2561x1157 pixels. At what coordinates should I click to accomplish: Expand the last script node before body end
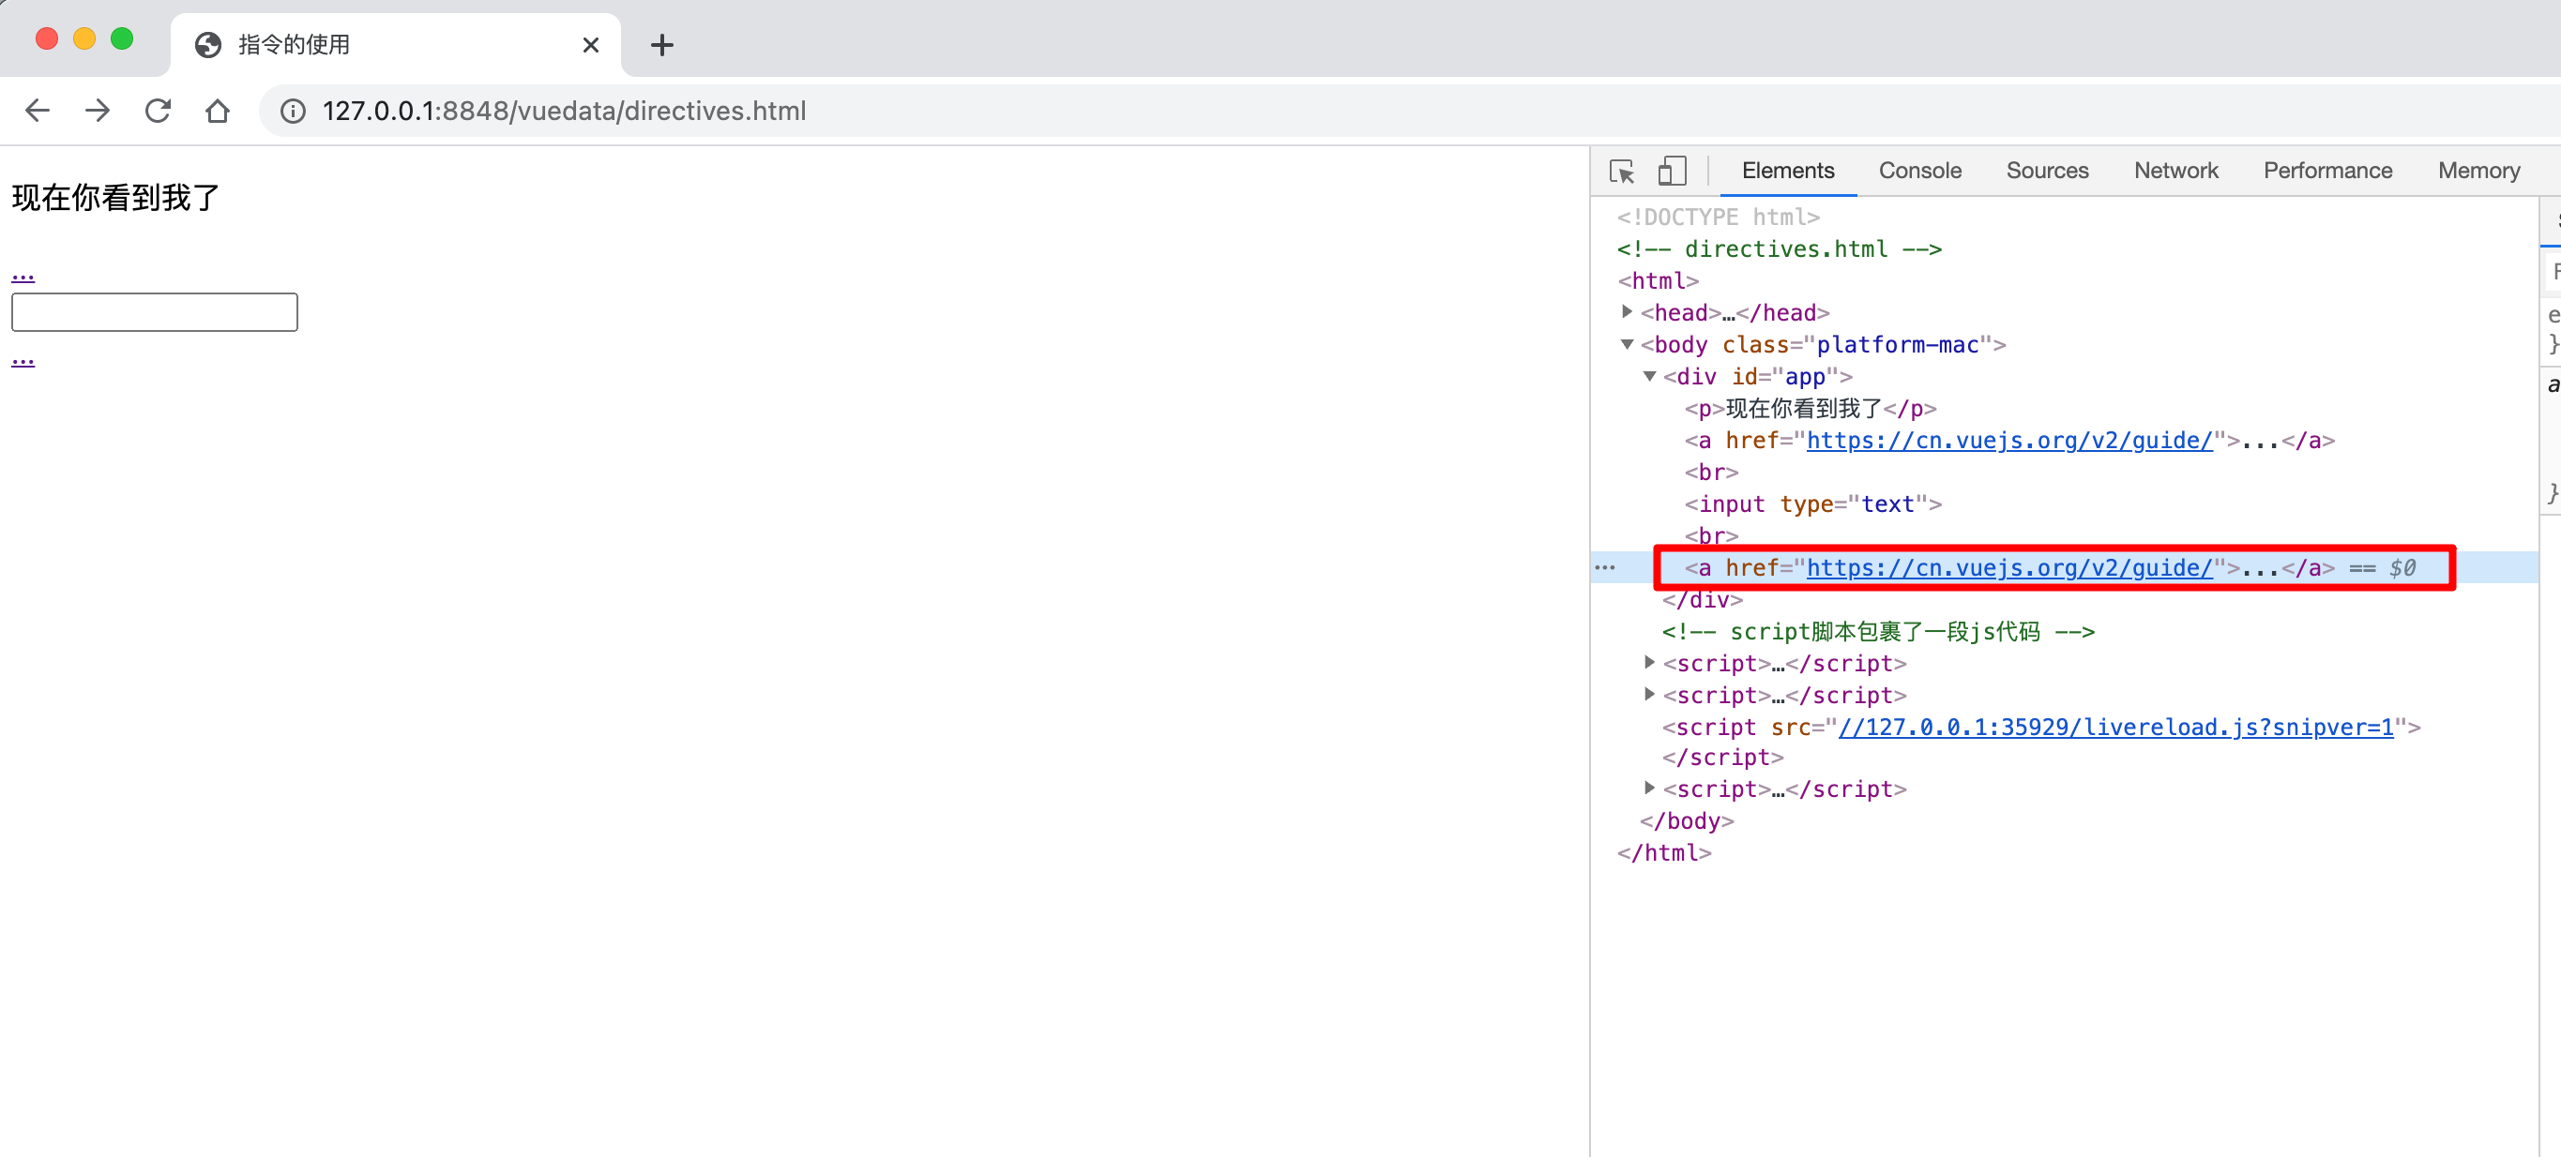(1649, 789)
